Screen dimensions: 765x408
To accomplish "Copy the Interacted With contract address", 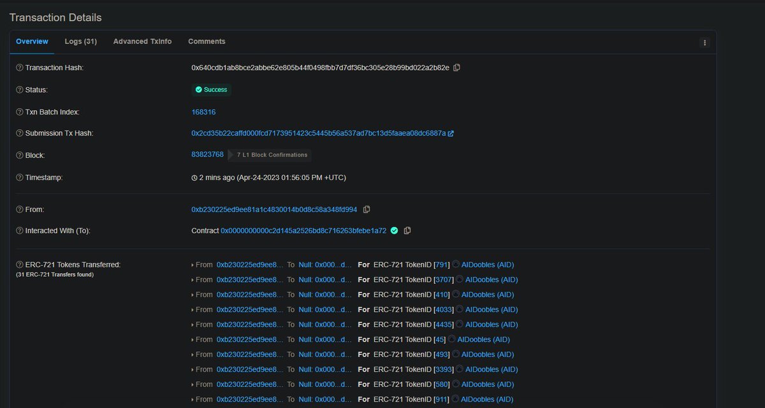I will (x=408, y=230).
